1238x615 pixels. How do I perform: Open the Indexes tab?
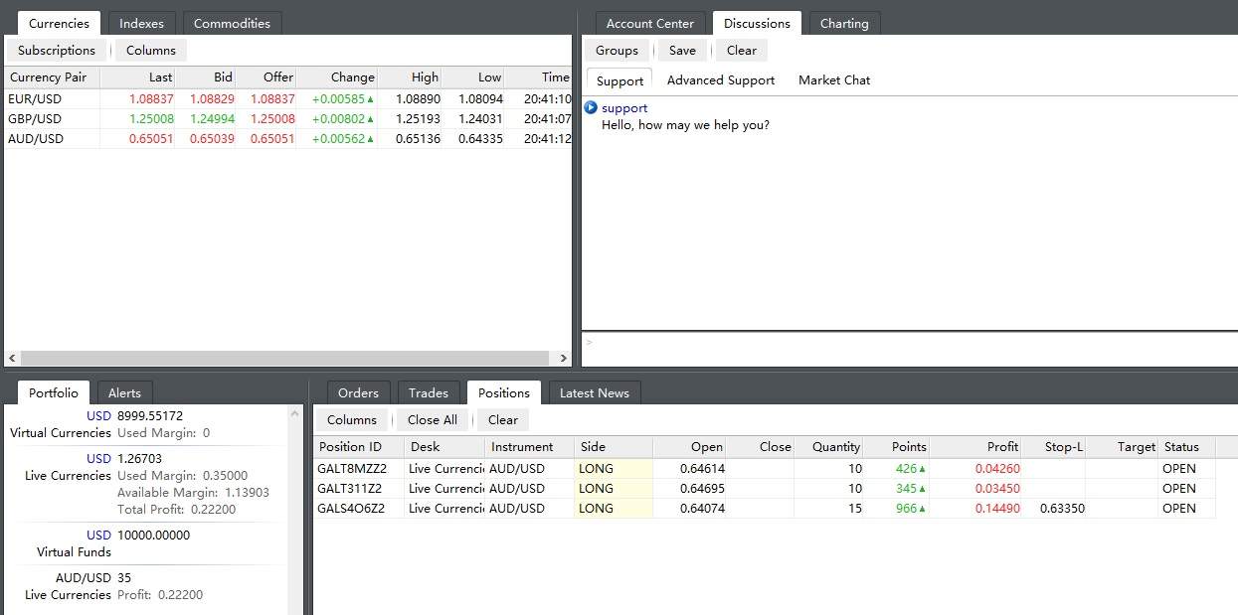coord(141,23)
